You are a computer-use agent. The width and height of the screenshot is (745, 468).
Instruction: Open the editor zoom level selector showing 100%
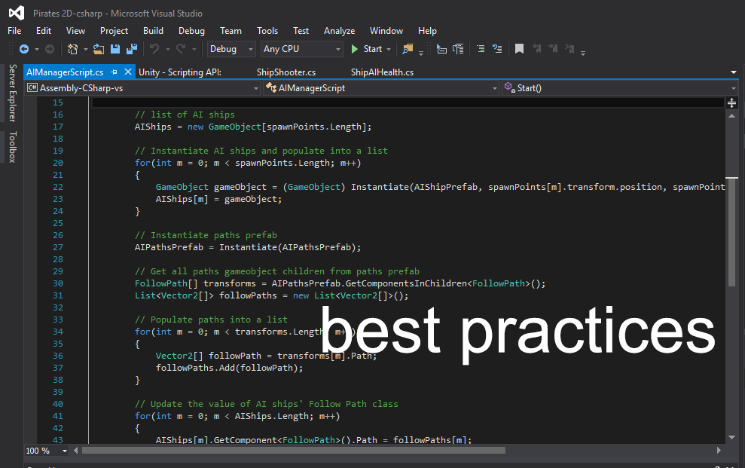pyautogui.click(x=43, y=450)
